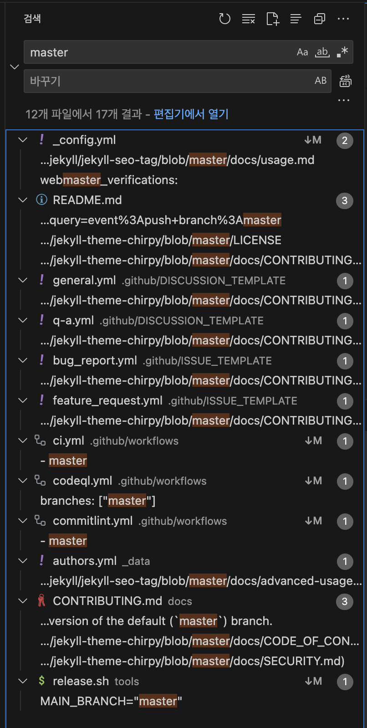The width and height of the screenshot is (367, 728).
Task: Enable regular expression search
Action: pos(342,52)
